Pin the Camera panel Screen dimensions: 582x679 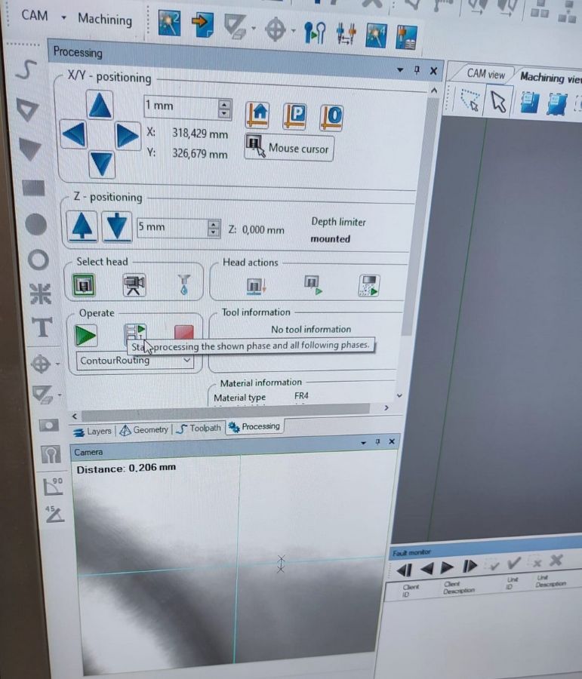(x=377, y=441)
